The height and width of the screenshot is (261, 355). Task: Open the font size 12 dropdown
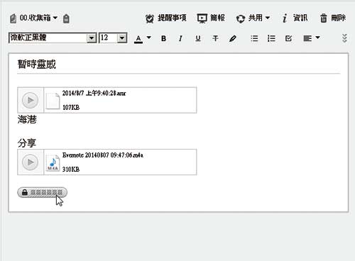(122, 38)
